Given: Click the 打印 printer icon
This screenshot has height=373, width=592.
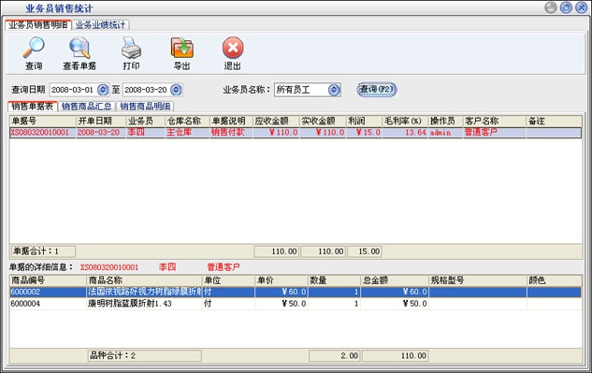Looking at the screenshot, I should pos(131,48).
